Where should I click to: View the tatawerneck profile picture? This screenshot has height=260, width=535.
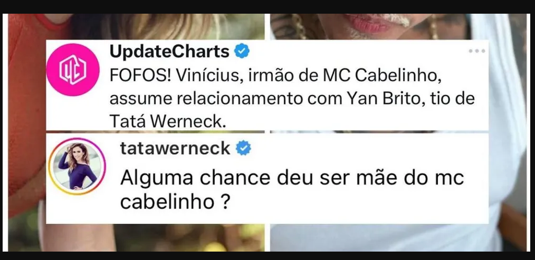(77, 166)
